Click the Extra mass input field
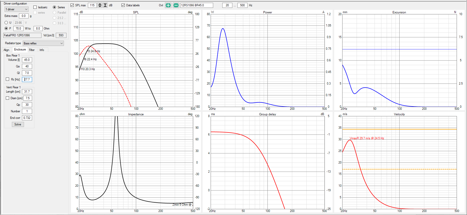 point(24,16)
